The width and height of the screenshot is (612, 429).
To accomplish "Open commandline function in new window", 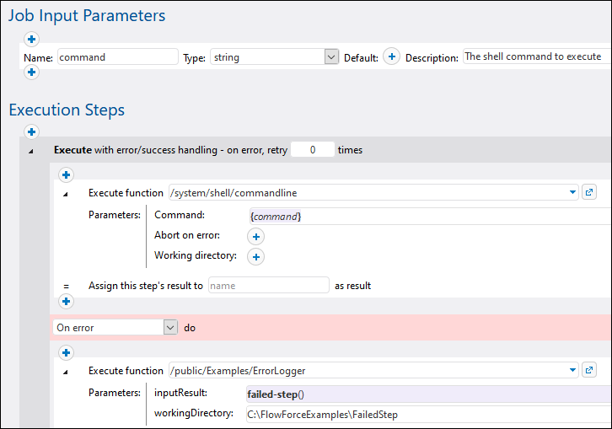I will point(589,192).
